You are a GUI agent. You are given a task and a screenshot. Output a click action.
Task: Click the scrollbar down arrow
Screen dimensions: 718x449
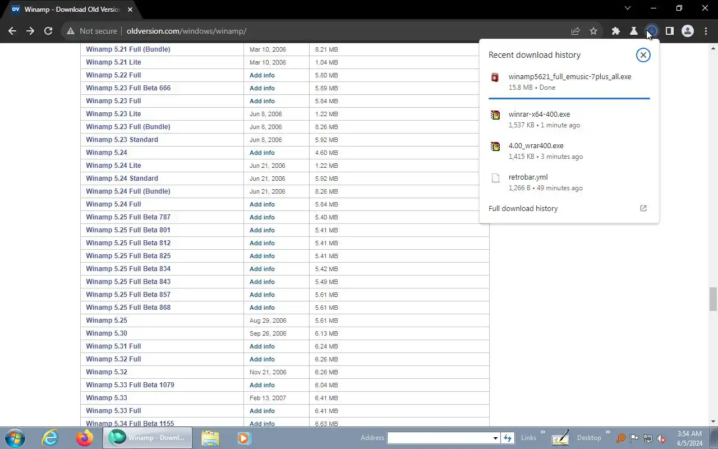tap(713, 421)
